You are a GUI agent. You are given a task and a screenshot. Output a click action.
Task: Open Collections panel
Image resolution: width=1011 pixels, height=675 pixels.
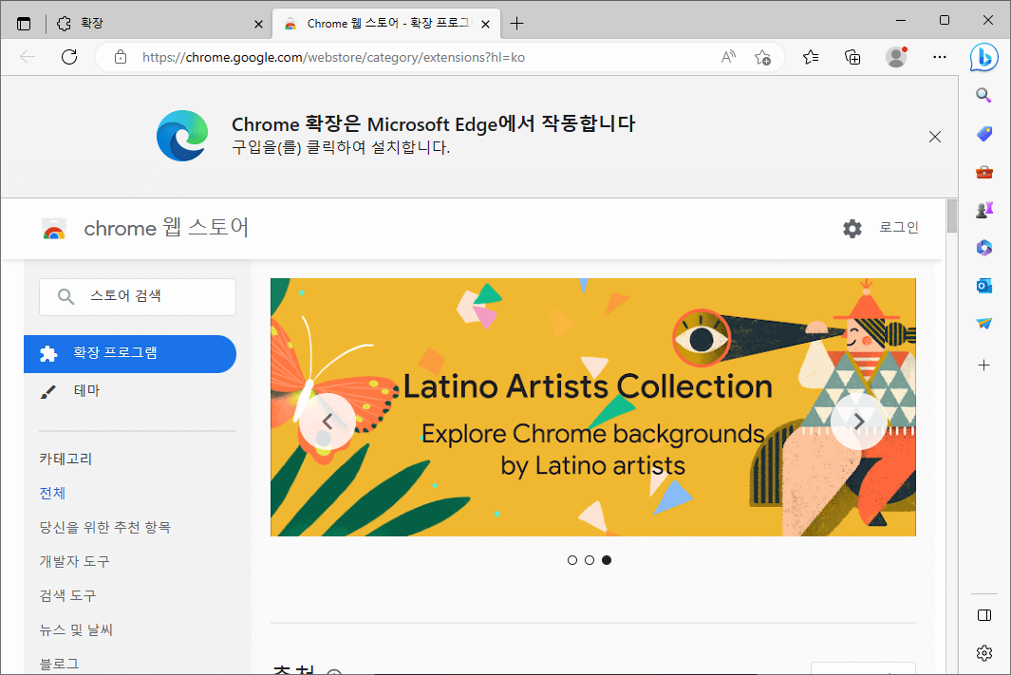point(852,57)
